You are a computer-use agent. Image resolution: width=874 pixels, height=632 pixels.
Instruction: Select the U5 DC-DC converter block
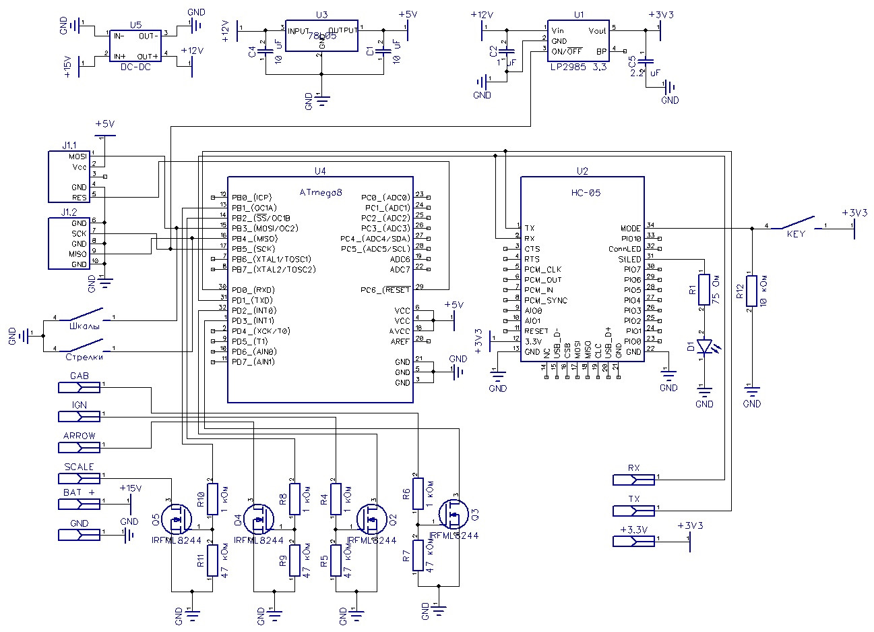coord(135,45)
